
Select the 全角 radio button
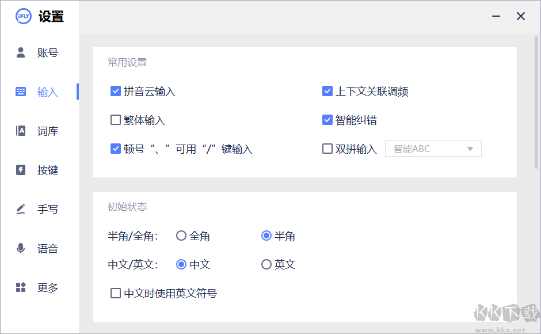(181, 236)
